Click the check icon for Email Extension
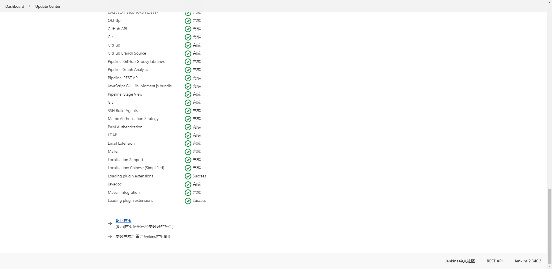The height and width of the screenshot is (269, 552). click(188, 144)
